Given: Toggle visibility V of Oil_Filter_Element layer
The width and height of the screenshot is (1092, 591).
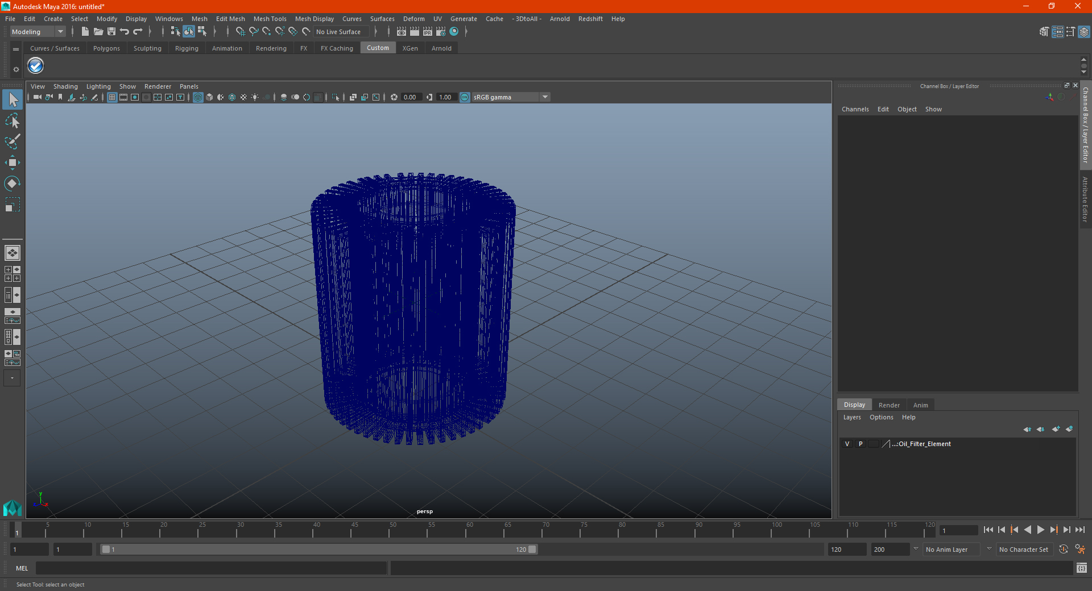Looking at the screenshot, I should click(x=847, y=444).
